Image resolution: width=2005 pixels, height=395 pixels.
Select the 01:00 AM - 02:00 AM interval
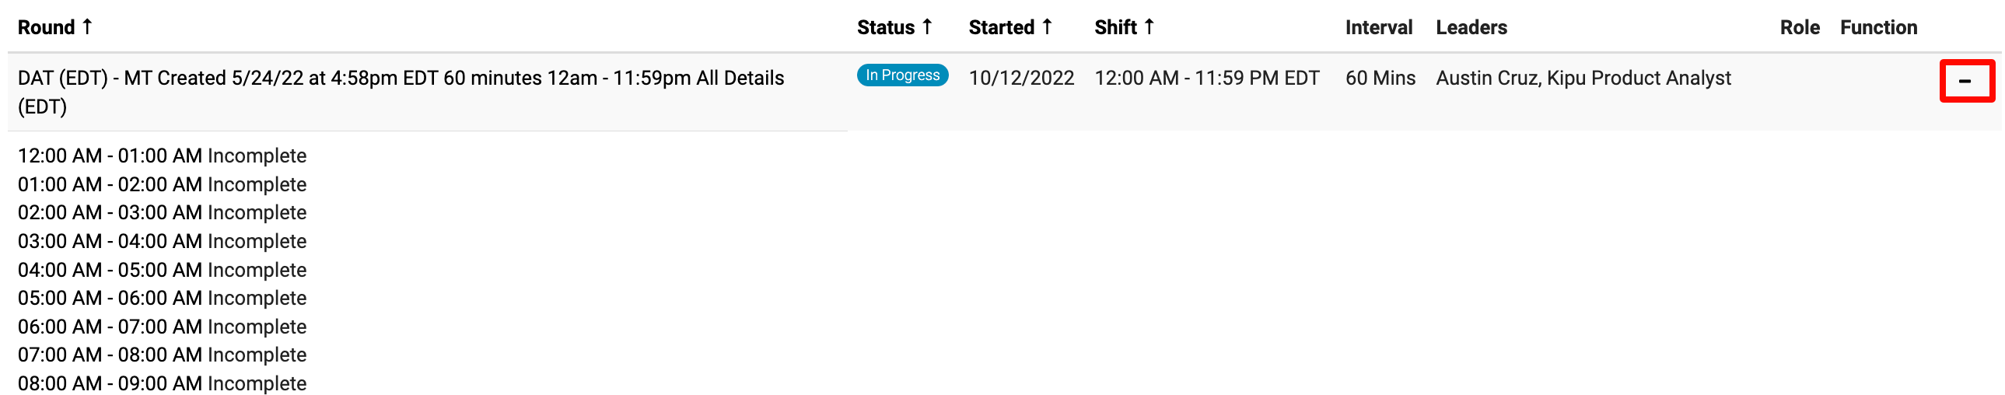[162, 185]
